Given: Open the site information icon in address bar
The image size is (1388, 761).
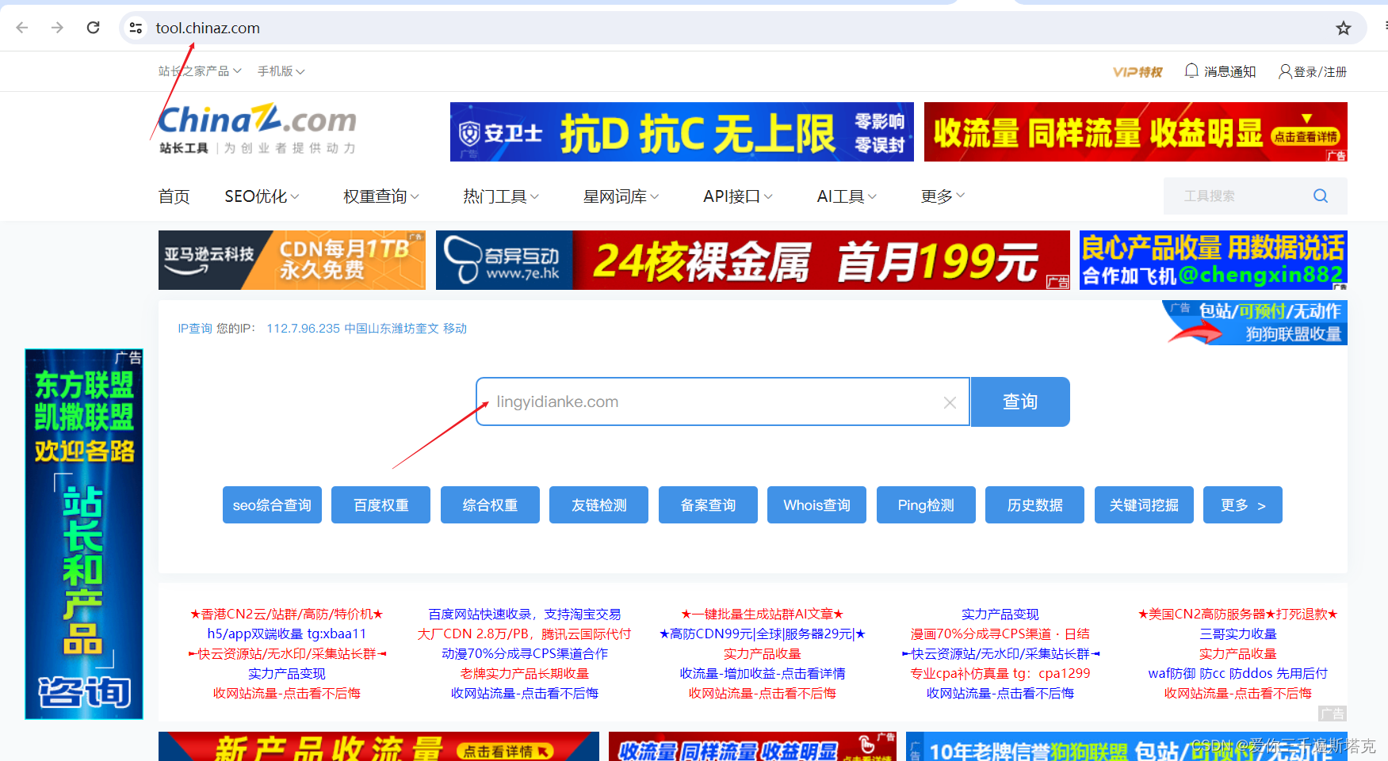Looking at the screenshot, I should click(135, 27).
